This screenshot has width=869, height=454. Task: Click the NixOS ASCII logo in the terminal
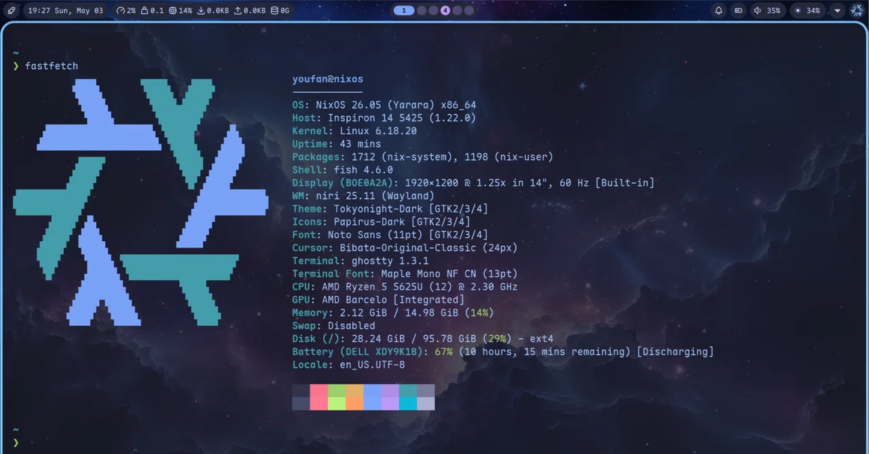[x=141, y=202]
